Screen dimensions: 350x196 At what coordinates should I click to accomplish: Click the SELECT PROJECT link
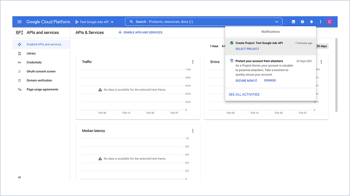coord(247,49)
